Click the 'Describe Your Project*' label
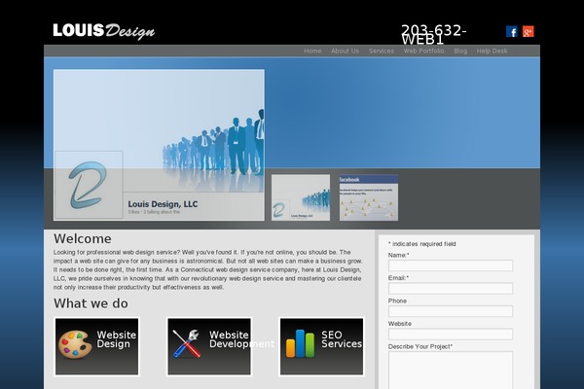This screenshot has width=584, height=389. [x=420, y=346]
